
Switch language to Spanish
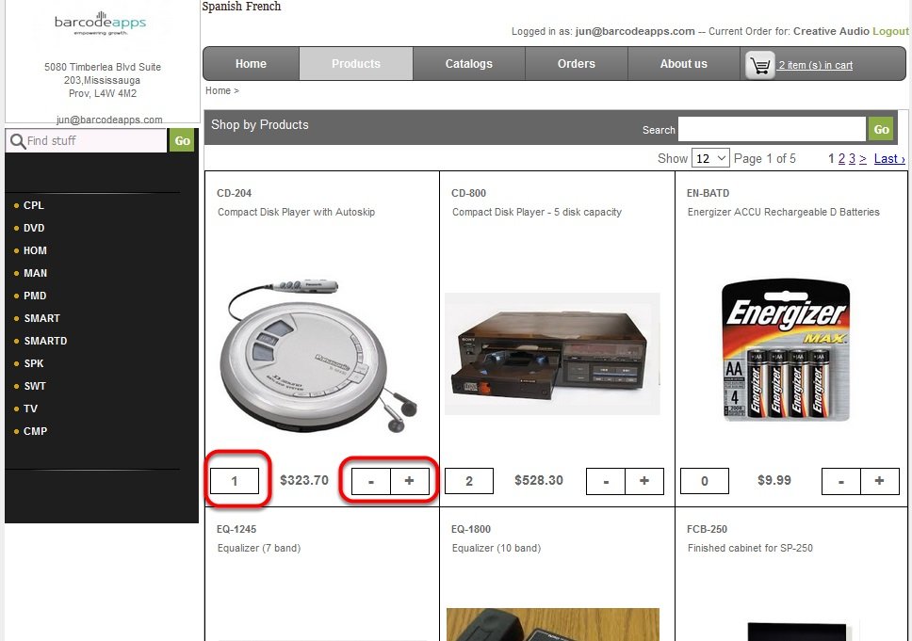[x=222, y=7]
